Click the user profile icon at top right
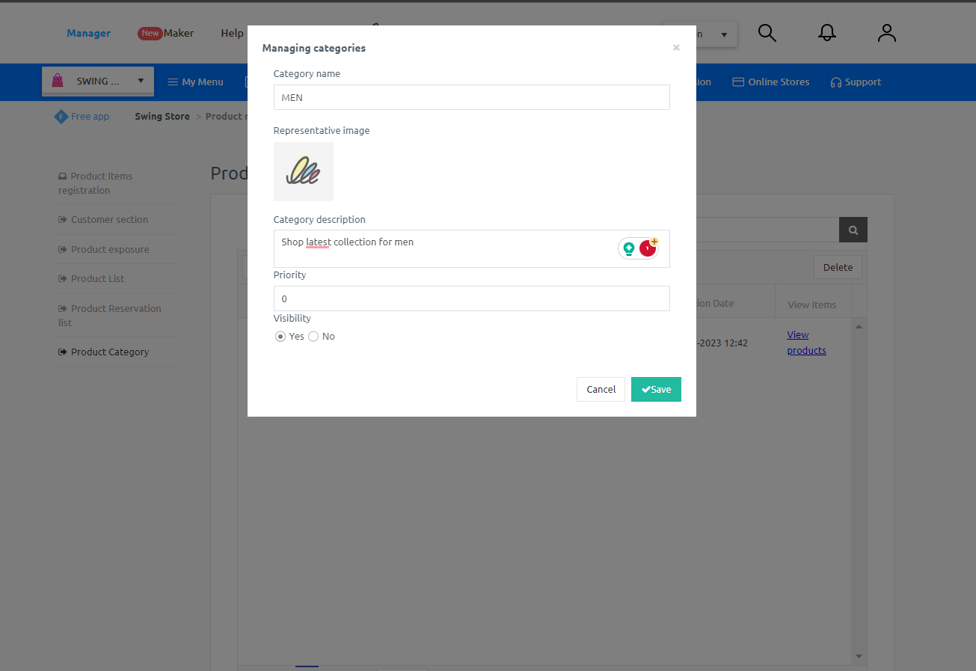 886,33
